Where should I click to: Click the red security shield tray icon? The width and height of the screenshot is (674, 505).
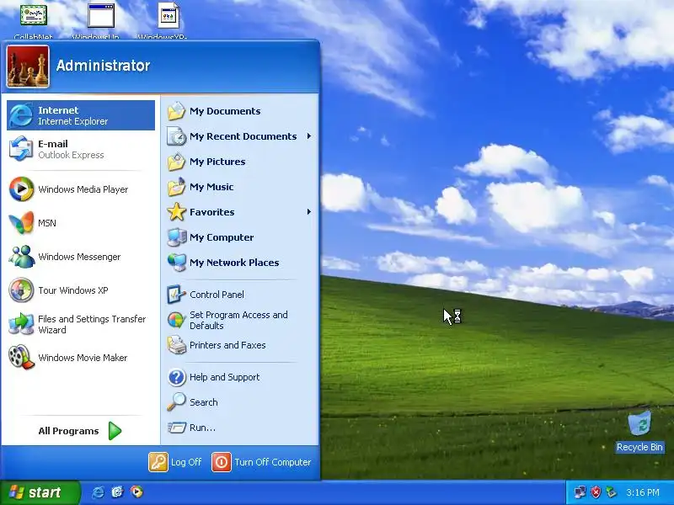click(x=596, y=492)
